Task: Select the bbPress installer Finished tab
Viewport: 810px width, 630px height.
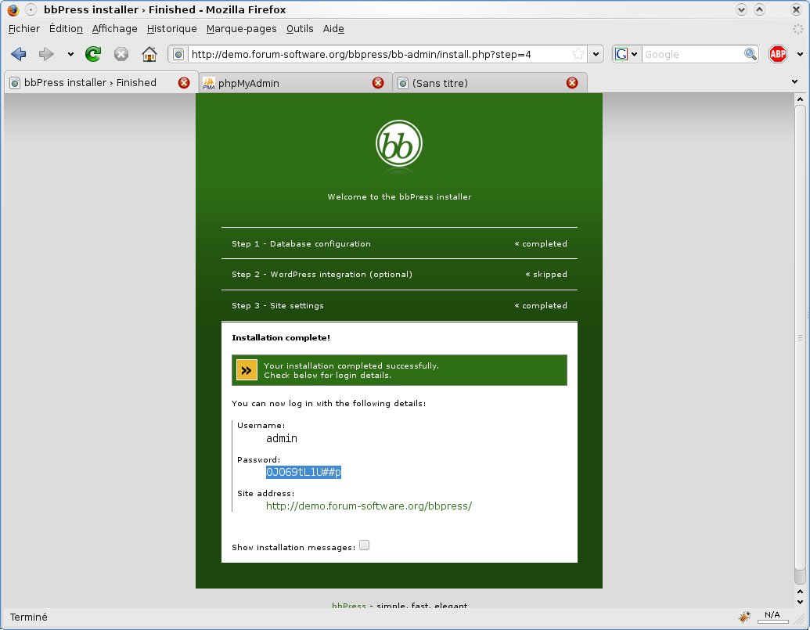Action: [x=101, y=83]
